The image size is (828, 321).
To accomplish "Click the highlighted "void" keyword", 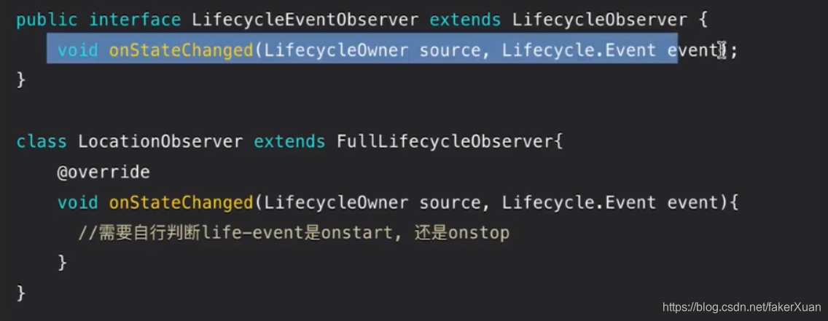I will point(77,51).
